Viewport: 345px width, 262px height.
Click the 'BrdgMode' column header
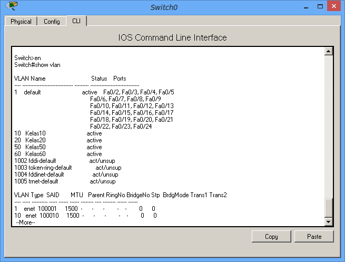[x=176, y=195]
